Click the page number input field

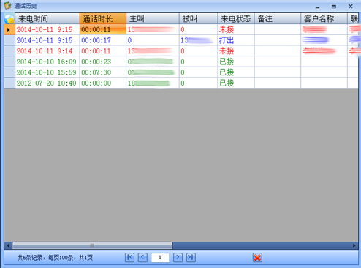click(x=160, y=258)
